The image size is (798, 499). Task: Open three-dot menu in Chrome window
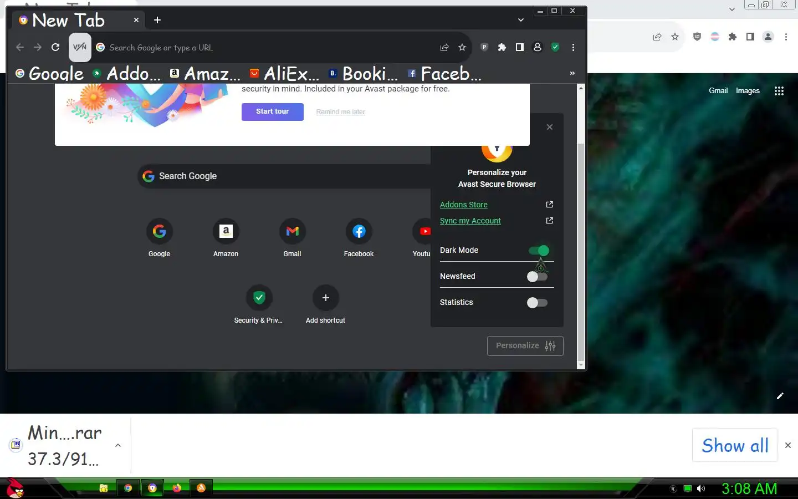[x=786, y=37]
